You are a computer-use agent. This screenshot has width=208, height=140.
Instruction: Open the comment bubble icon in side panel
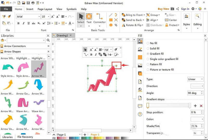tap(140, 106)
